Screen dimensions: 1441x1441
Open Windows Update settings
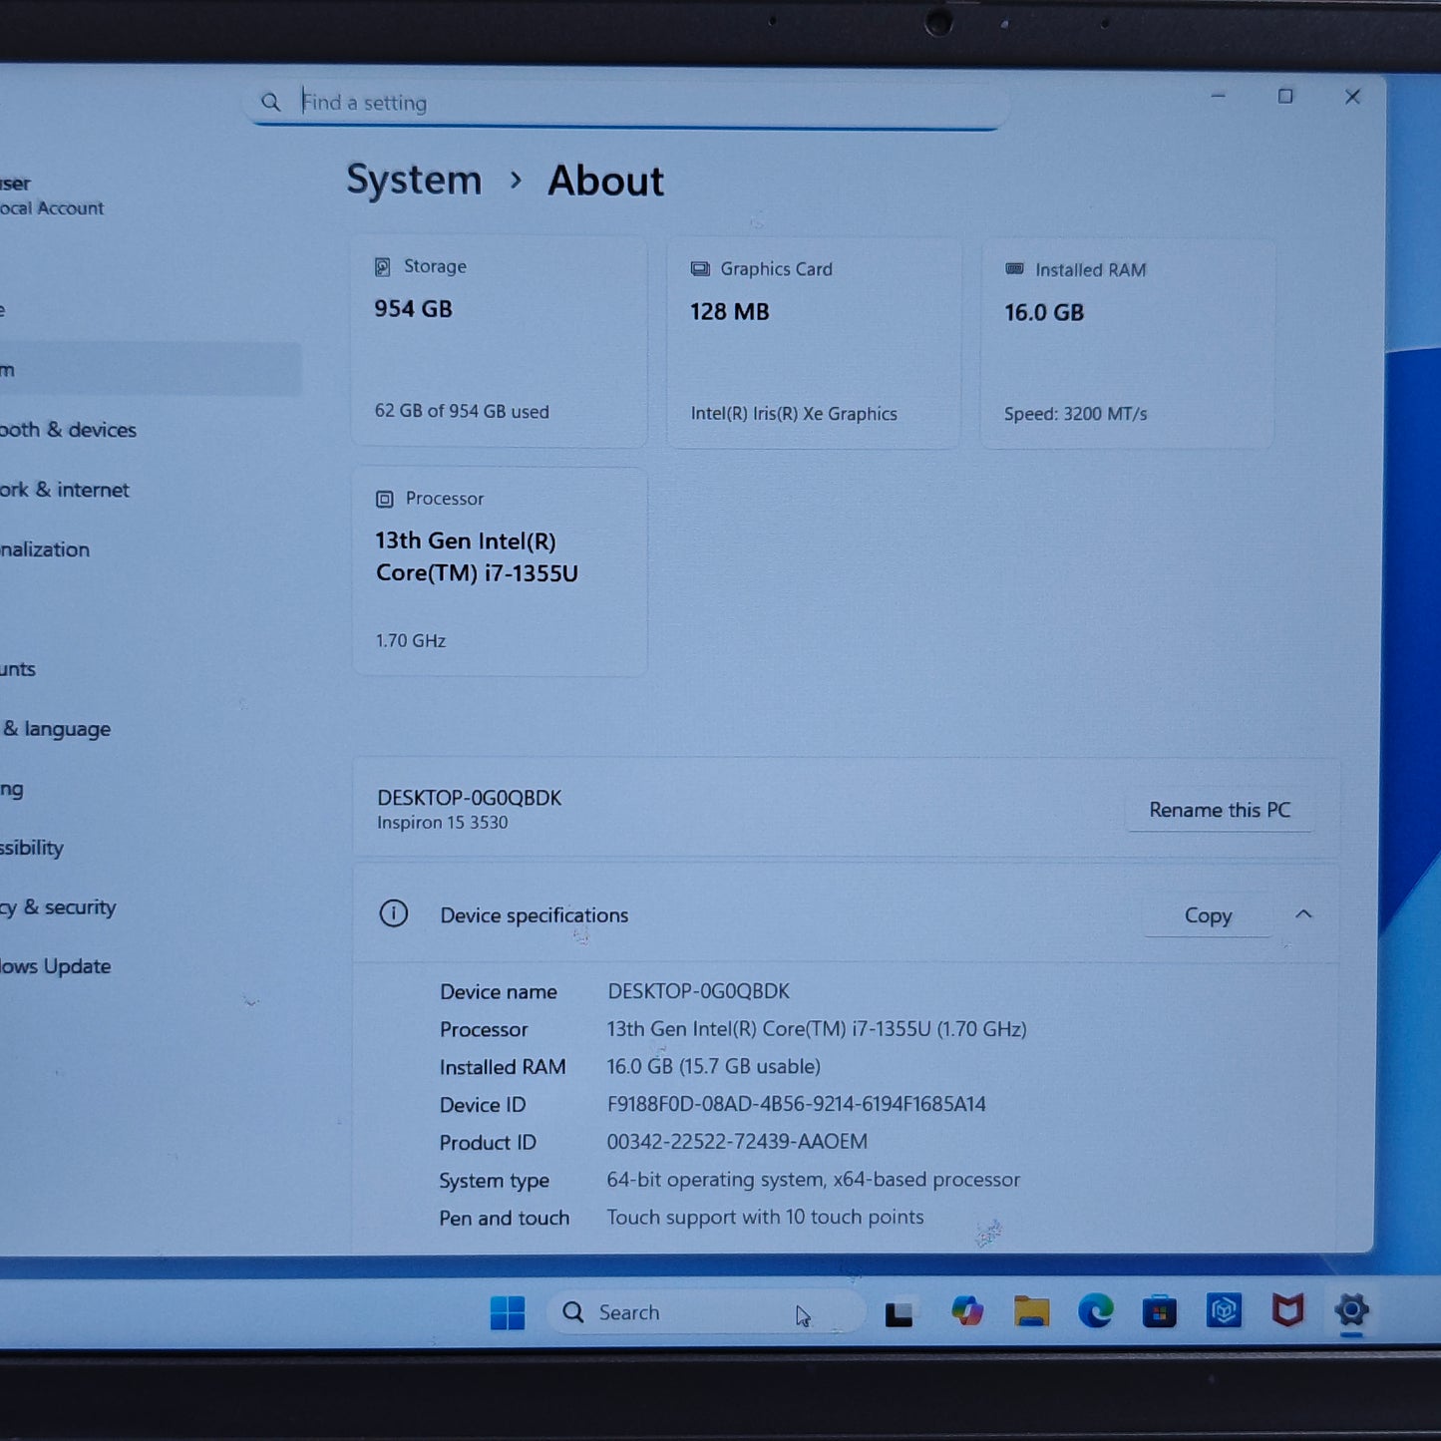tap(55, 965)
